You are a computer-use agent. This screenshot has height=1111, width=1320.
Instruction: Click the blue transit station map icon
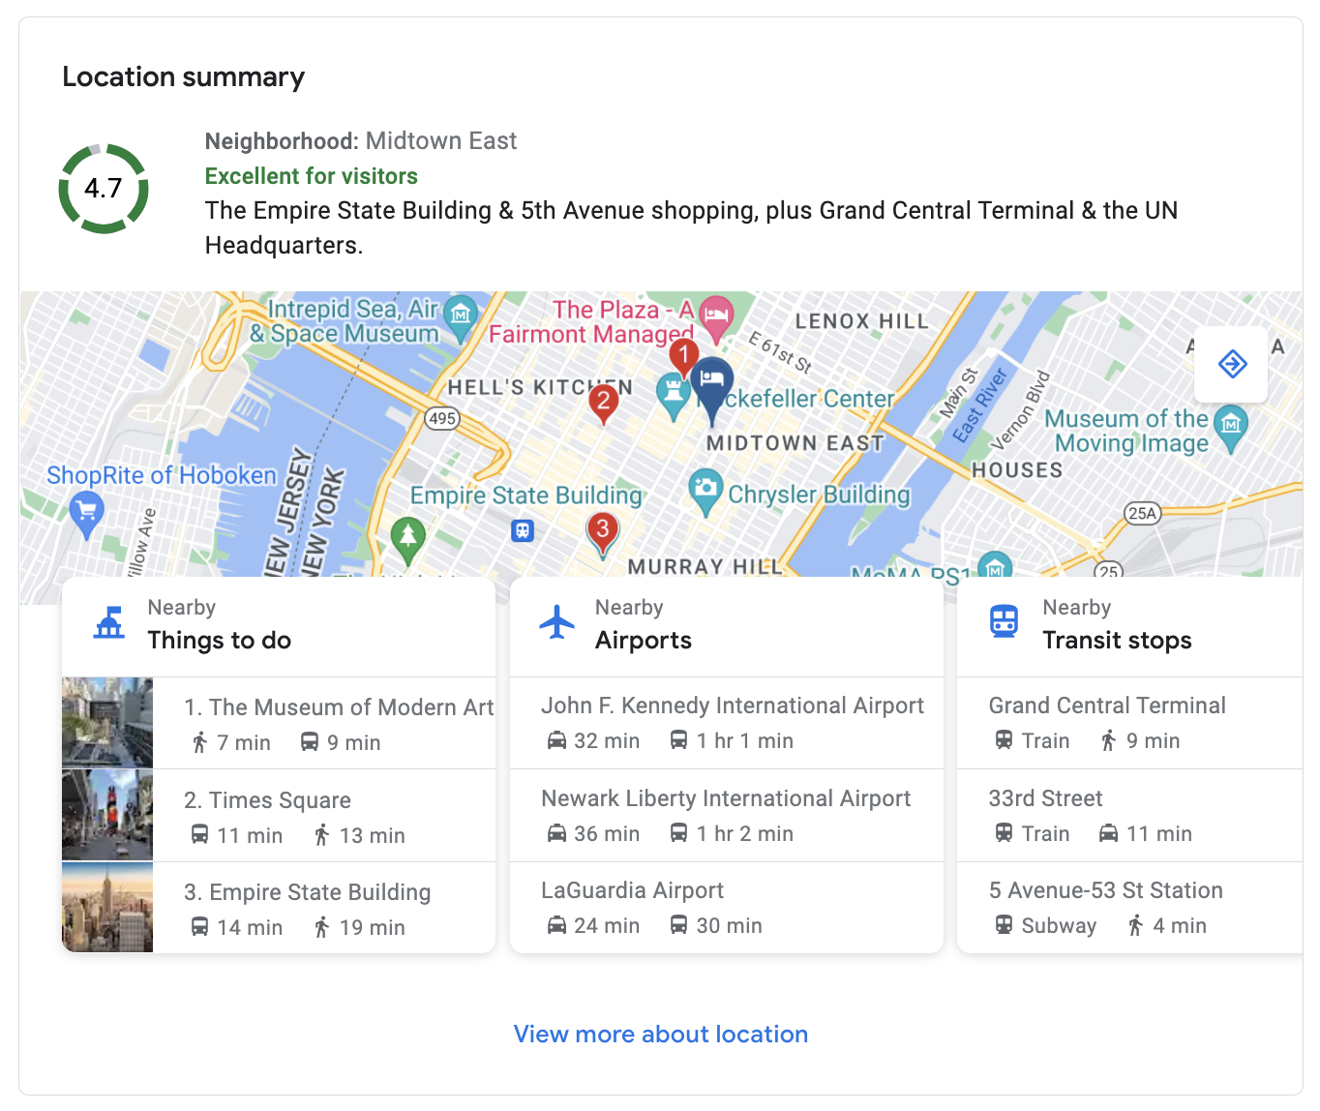523,530
